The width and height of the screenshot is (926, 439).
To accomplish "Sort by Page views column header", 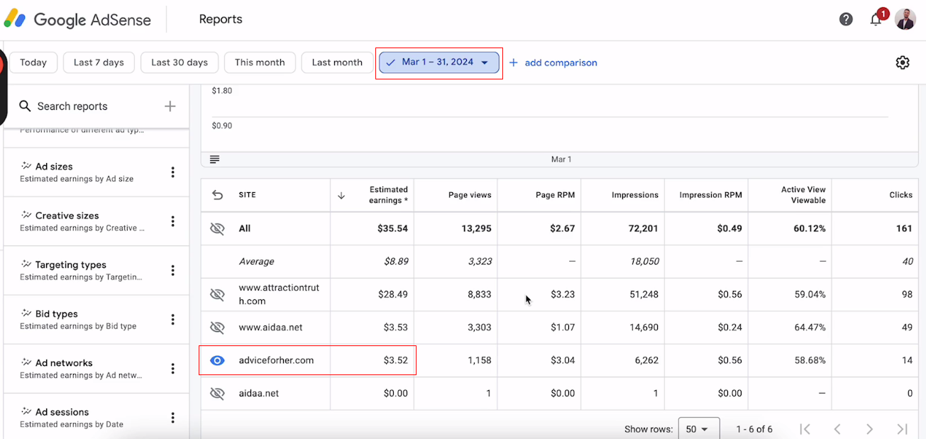I will tap(470, 195).
